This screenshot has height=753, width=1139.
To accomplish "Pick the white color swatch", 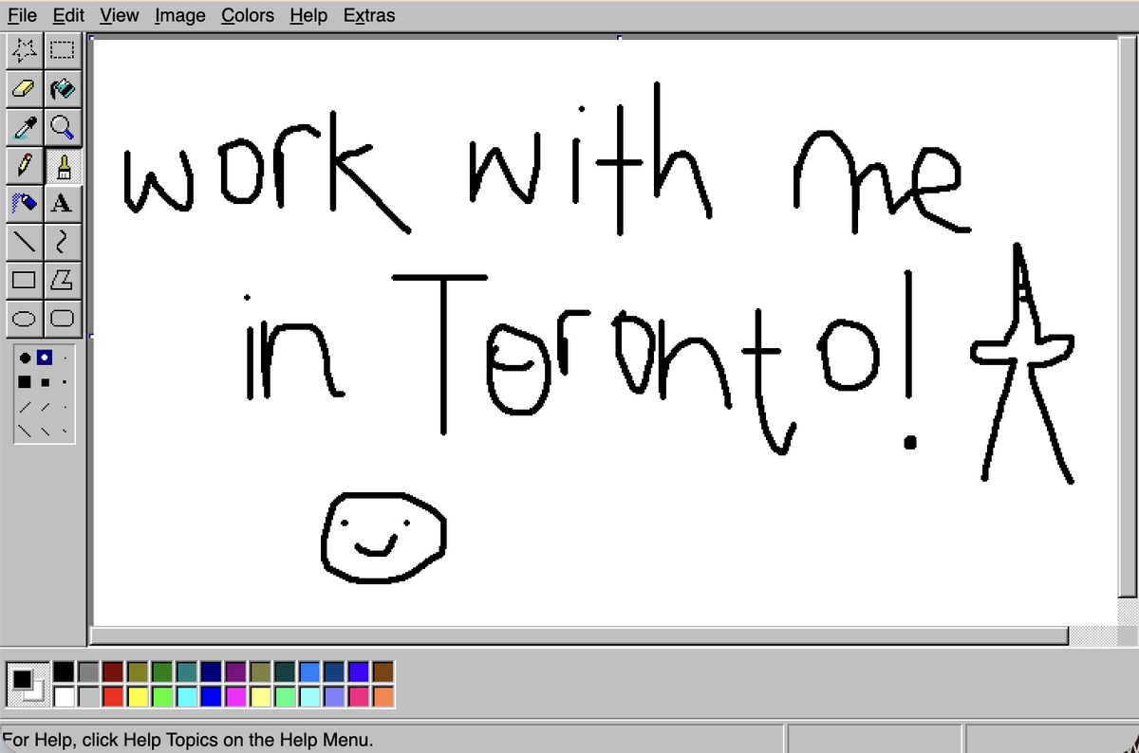I will tap(65, 697).
